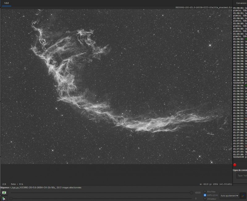Viewport: 247px width, 201px height.
Task: Select the MIPS-LO/HI radio button
Action: click(205, 195)
